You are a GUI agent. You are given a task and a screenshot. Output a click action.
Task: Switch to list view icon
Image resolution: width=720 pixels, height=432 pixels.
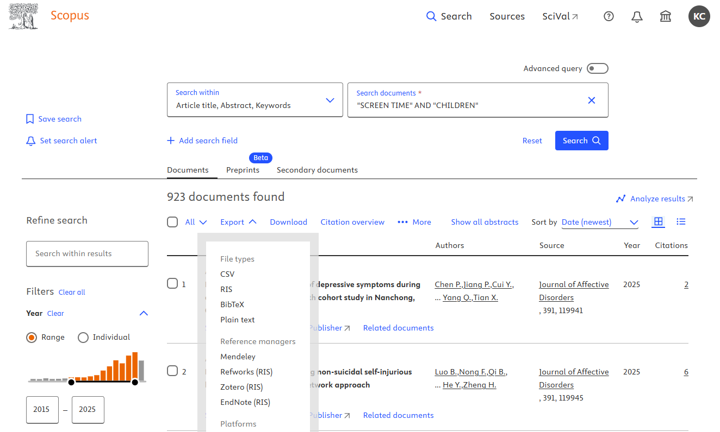681,221
